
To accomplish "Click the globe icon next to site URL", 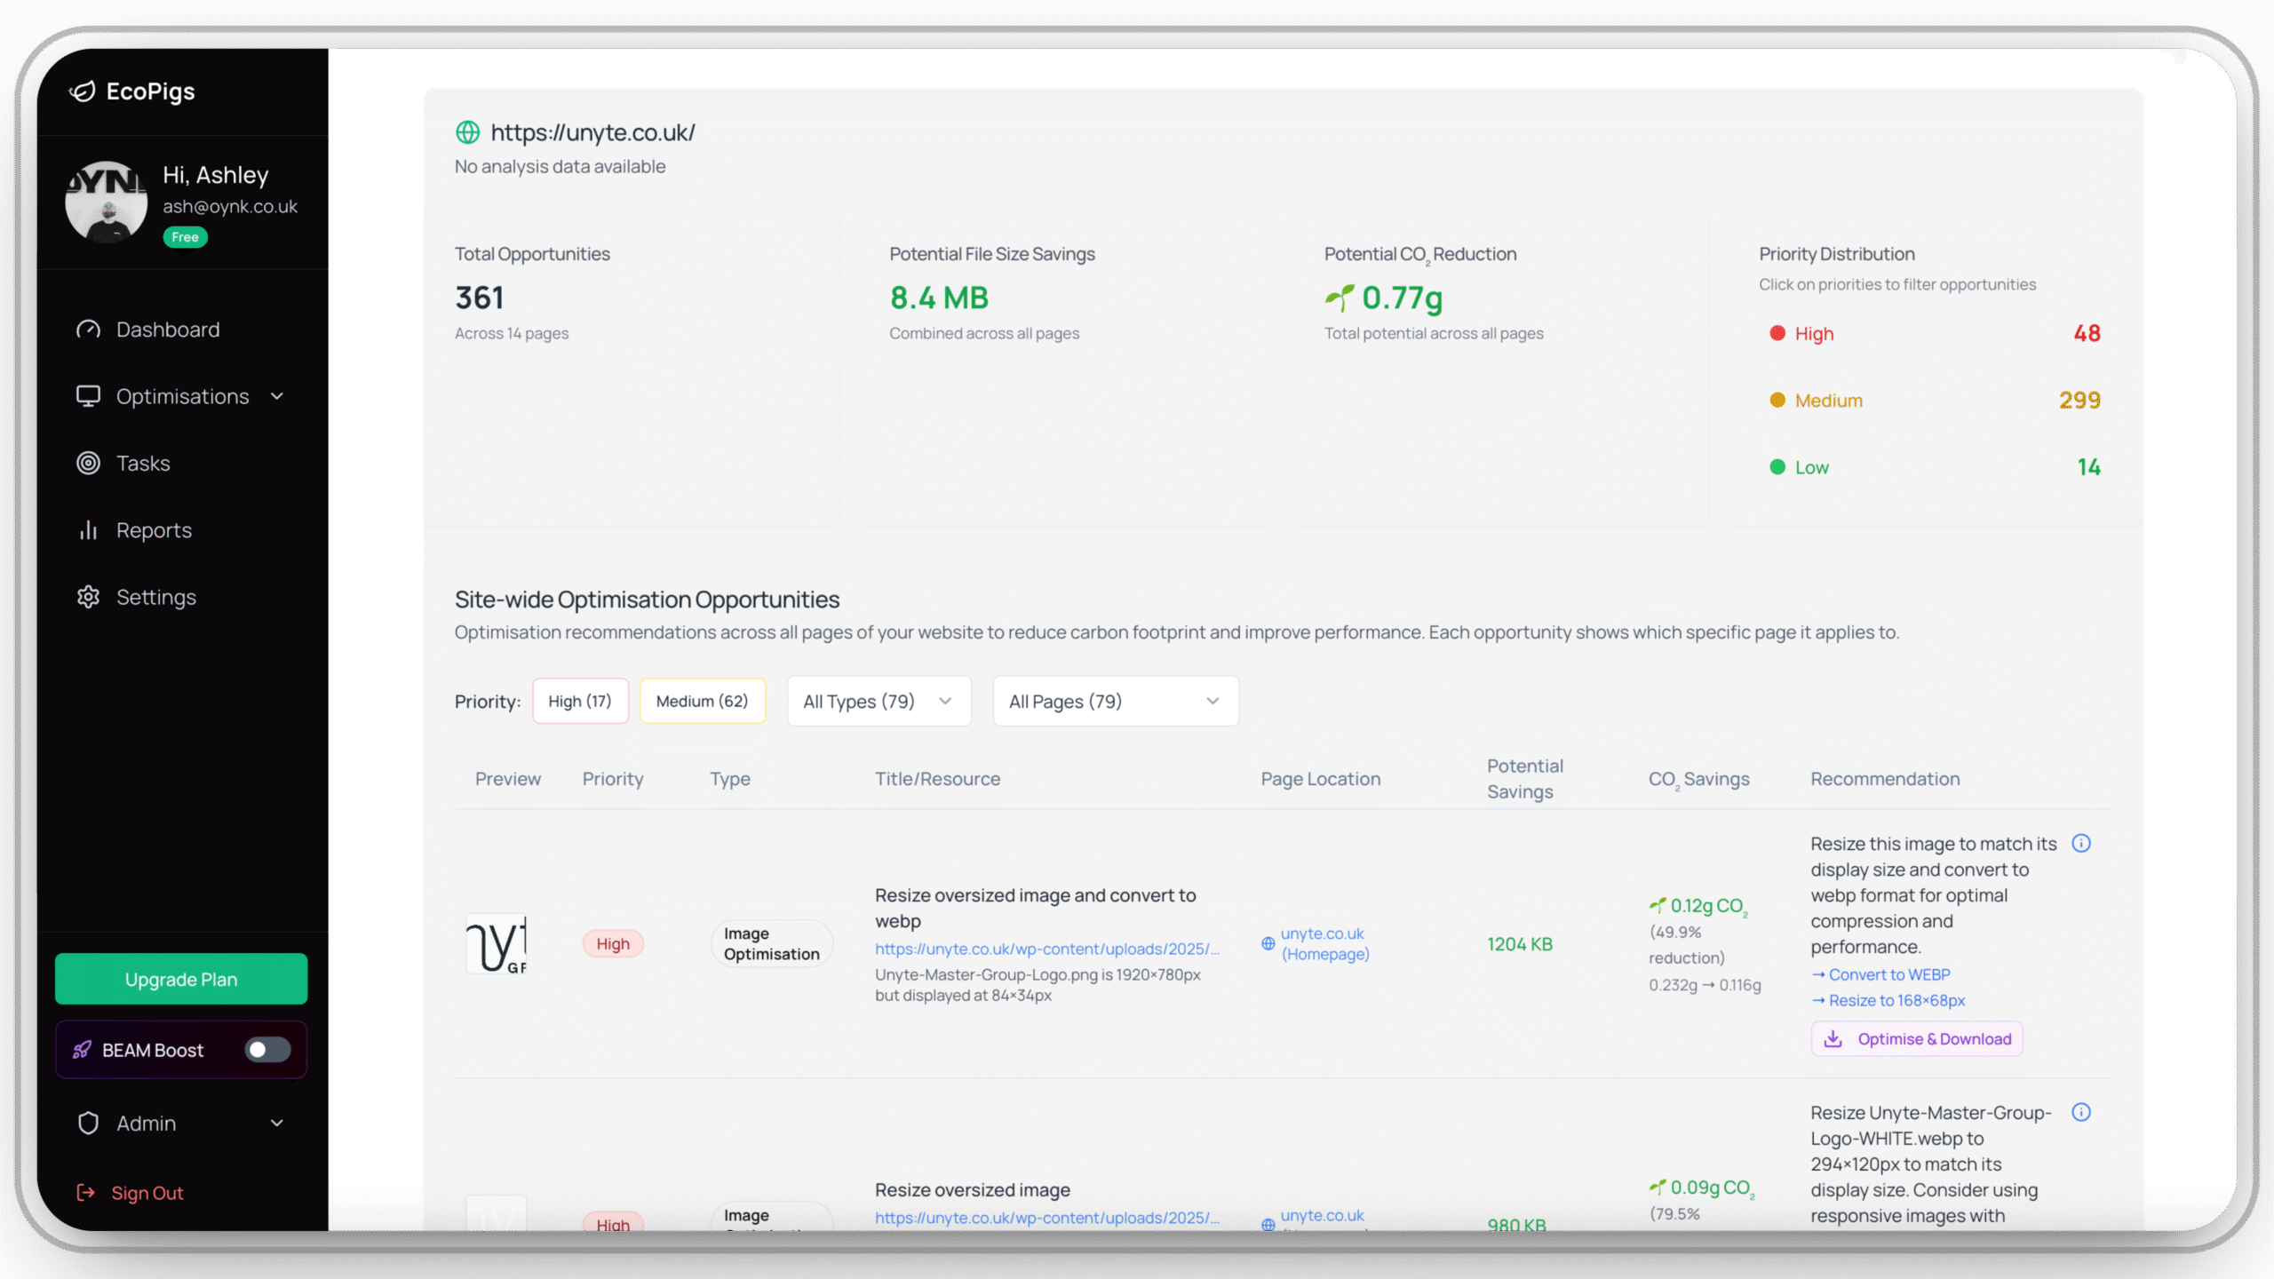I will coord(467,132).
